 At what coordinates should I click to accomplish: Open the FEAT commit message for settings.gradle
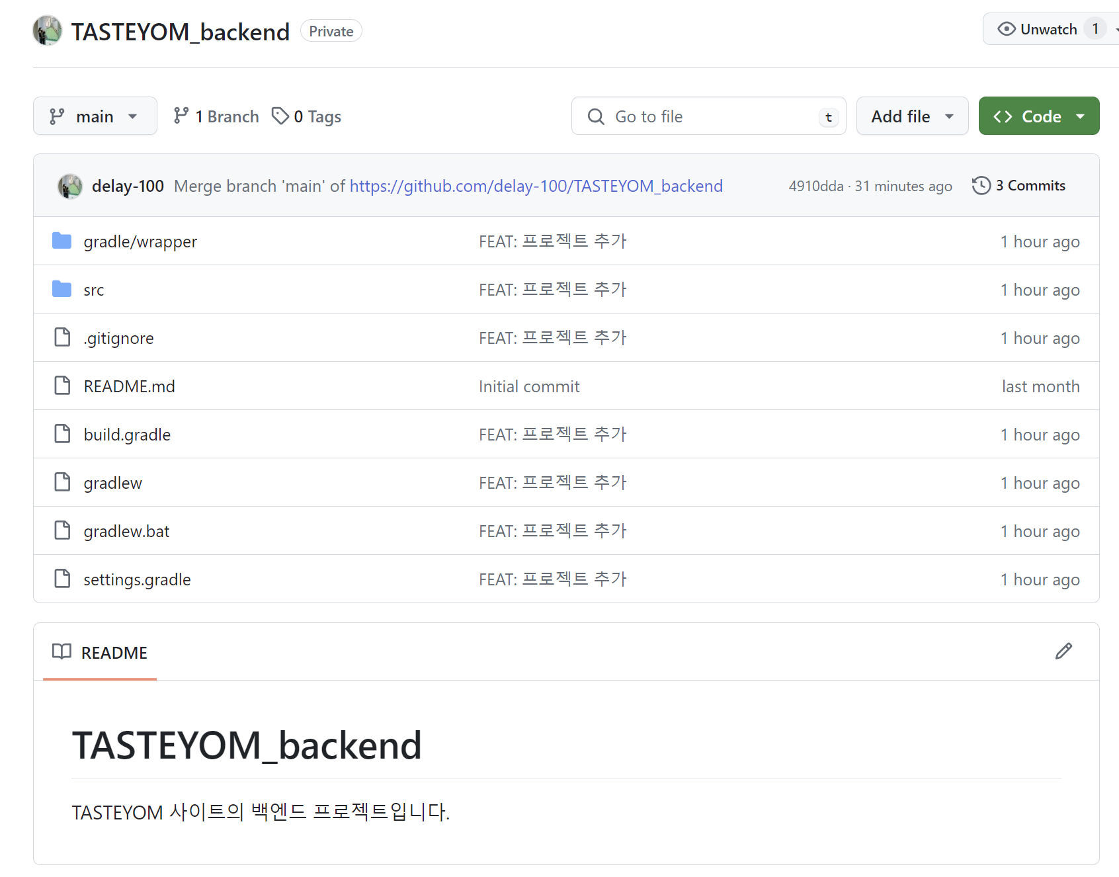pos(553,579)
